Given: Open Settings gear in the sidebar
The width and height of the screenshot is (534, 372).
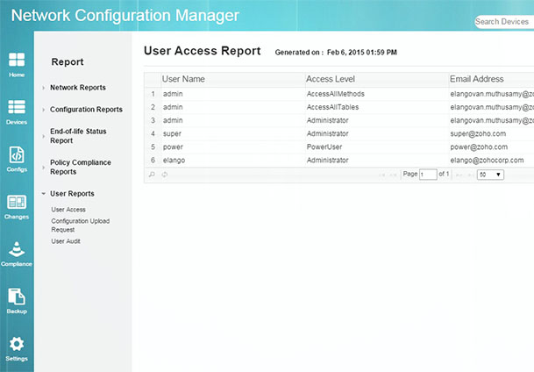Looking at the screenshot, I should coord(17,348).
